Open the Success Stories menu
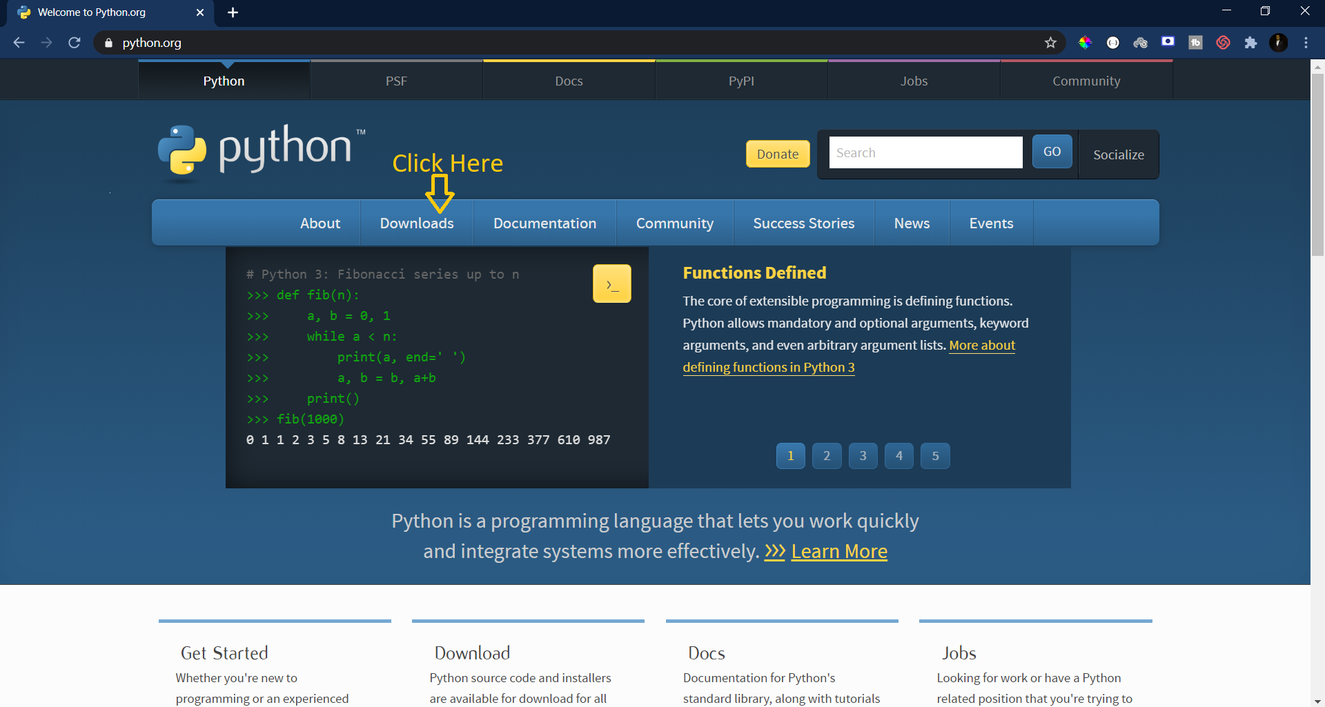The width and height of the screenshot is (1325, 707). click(804, 223)
